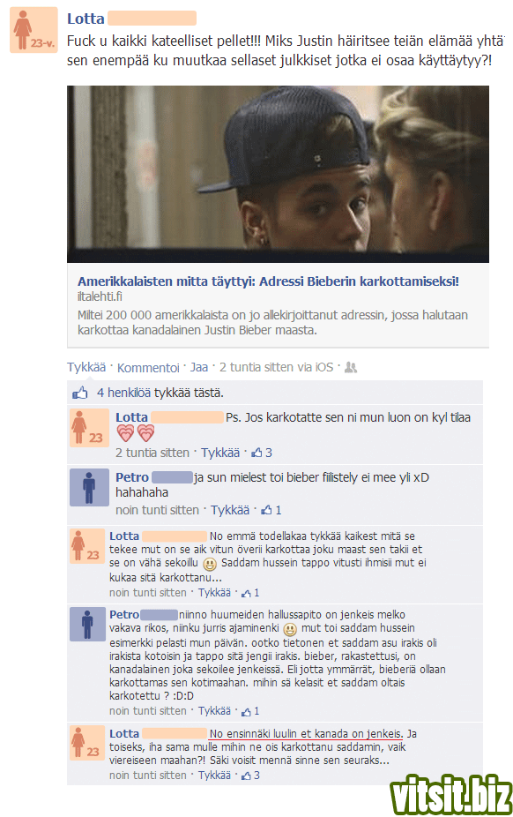Click the like count icon on Petro's hahahaha comment
This screenshot has width=513, height=817.
[266, 510]
